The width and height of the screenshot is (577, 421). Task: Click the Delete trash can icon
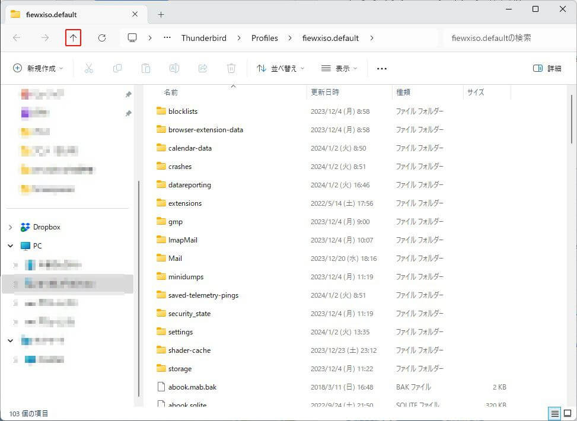(x=231, y=69)
